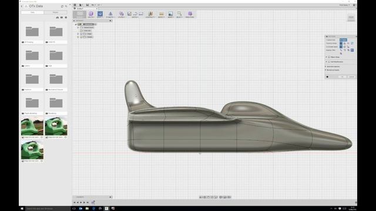376x211 pixels.
Task: Toggle visibility of Bodies in browser
Action: tap(81, 37)
